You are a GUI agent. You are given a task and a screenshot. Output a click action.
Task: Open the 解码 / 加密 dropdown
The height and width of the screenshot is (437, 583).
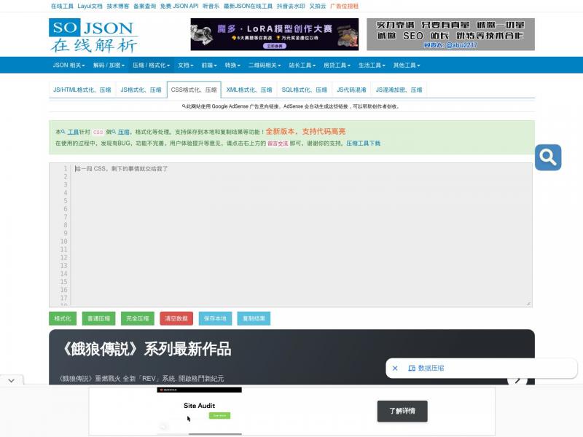click(109, 65)
